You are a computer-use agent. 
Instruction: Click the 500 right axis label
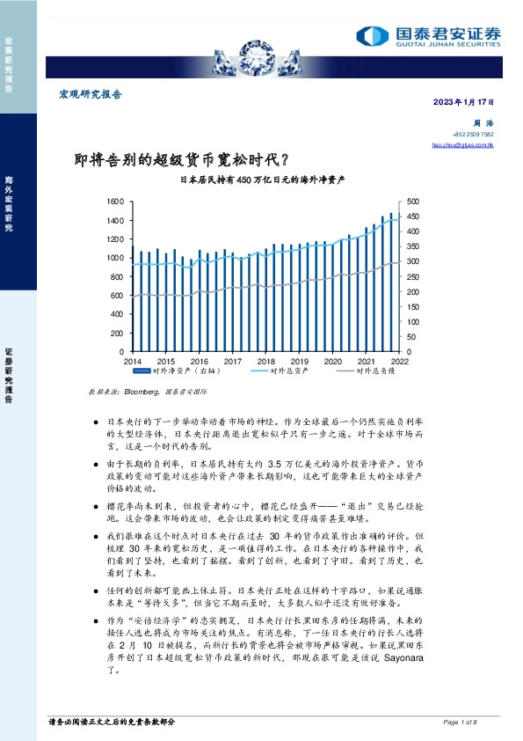(412, 202)
